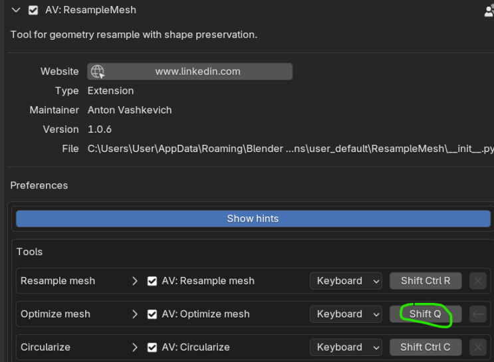Open Keyboard dropdown for Resample mesh
The height and width of the screenshot is (362, 494).
346,281
